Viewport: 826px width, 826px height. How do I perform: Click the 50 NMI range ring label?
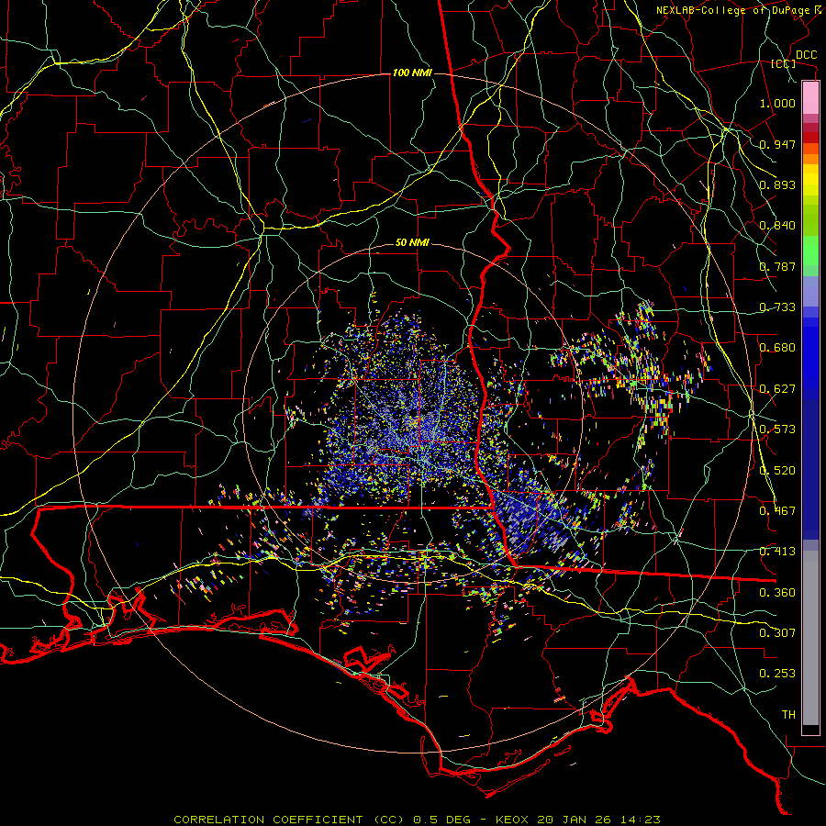click(x=412, y=242)
